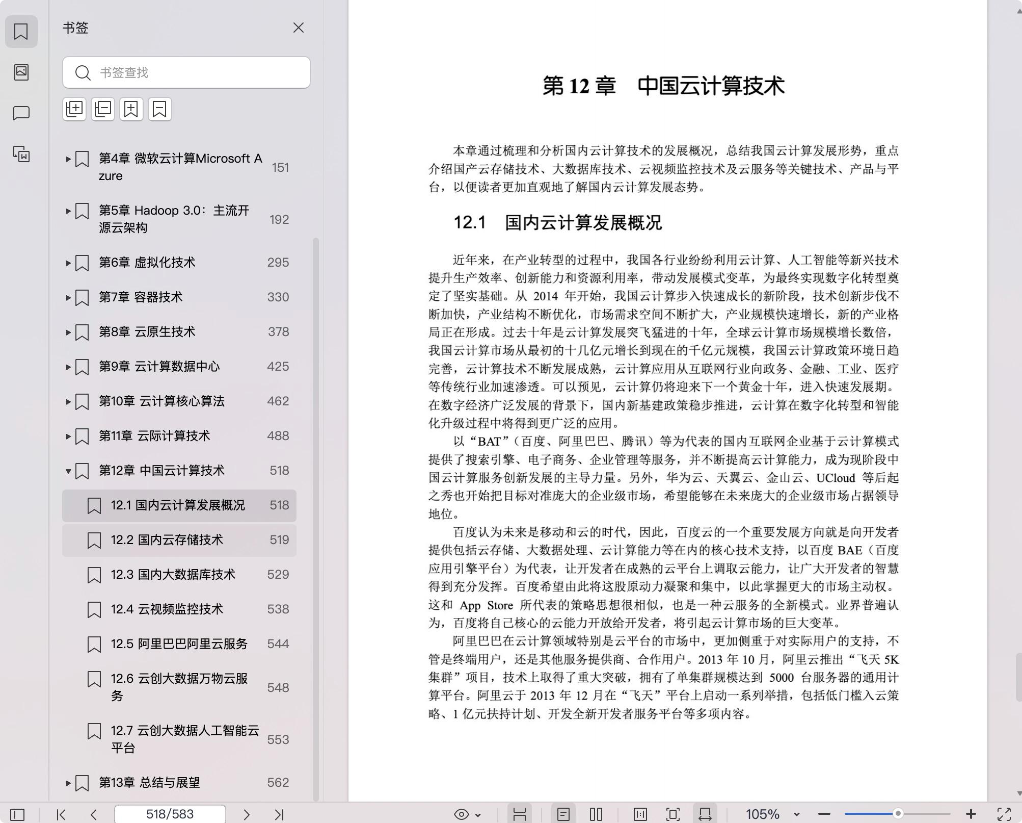Click bookmark icon beside 第10章 云计算核心算法
This screenshot has height=823, width=1022.
click(x=82, y=402)
